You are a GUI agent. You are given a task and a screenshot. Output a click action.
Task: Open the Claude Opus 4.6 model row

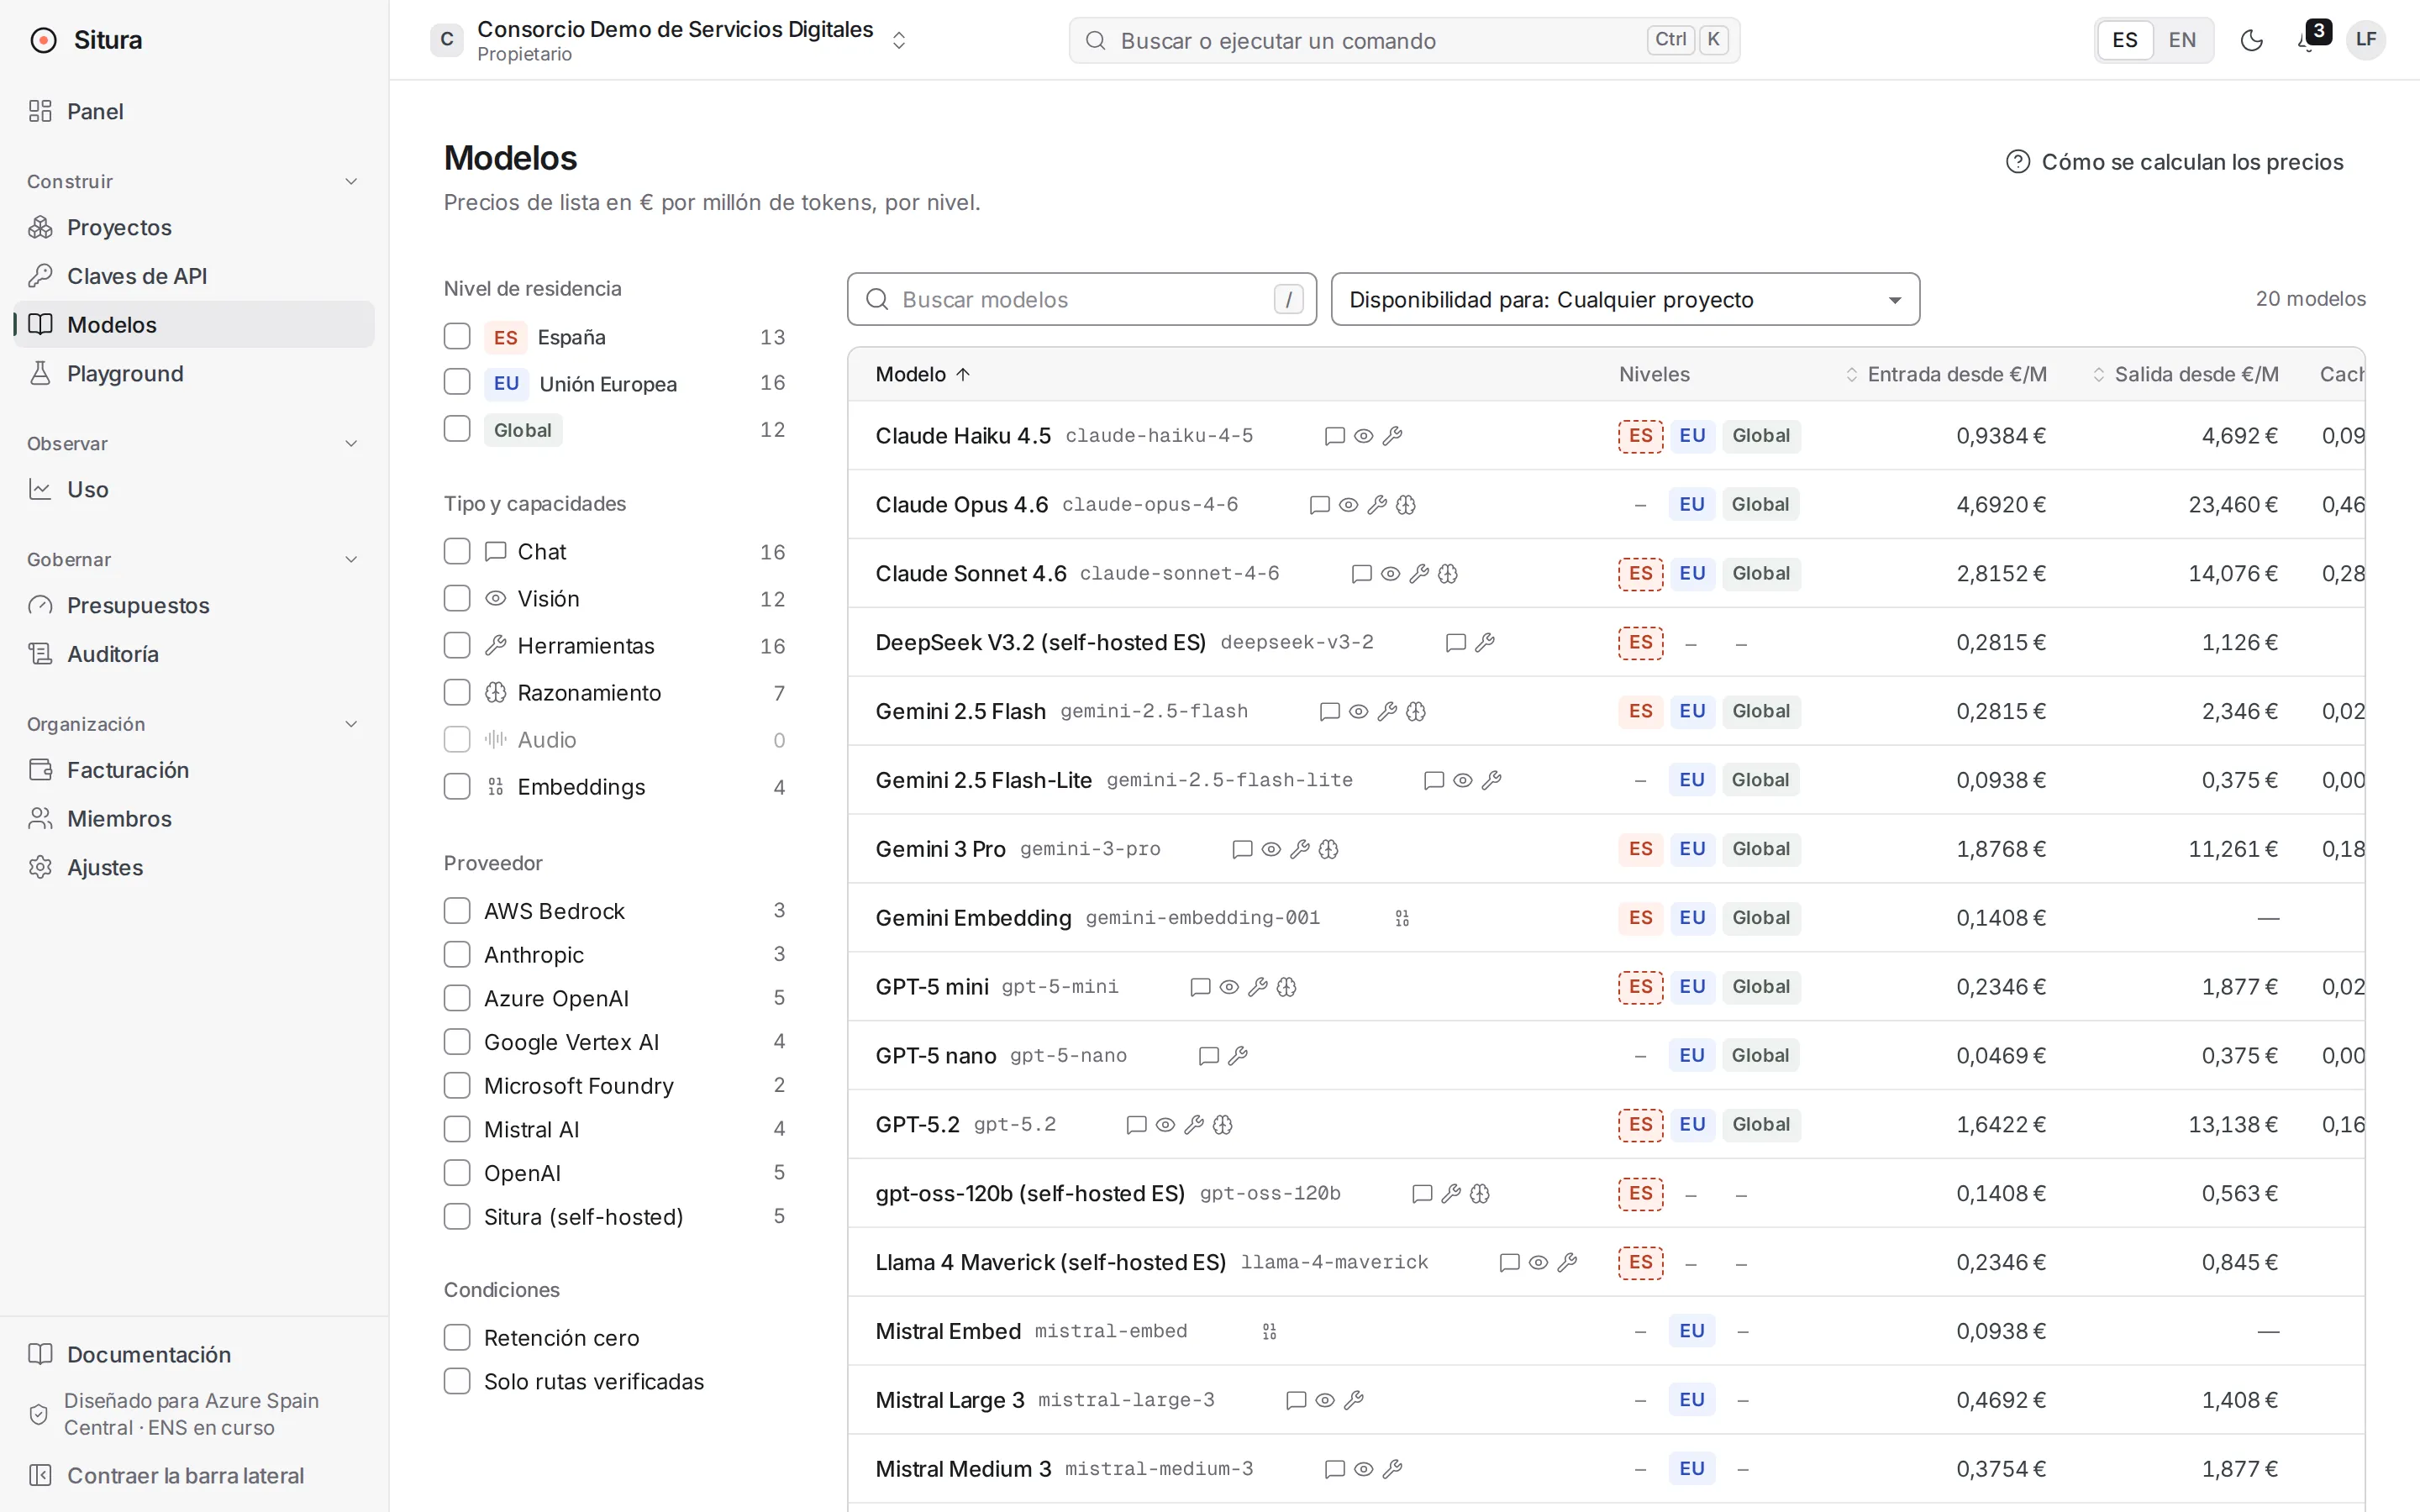(x=1606, y=505)
